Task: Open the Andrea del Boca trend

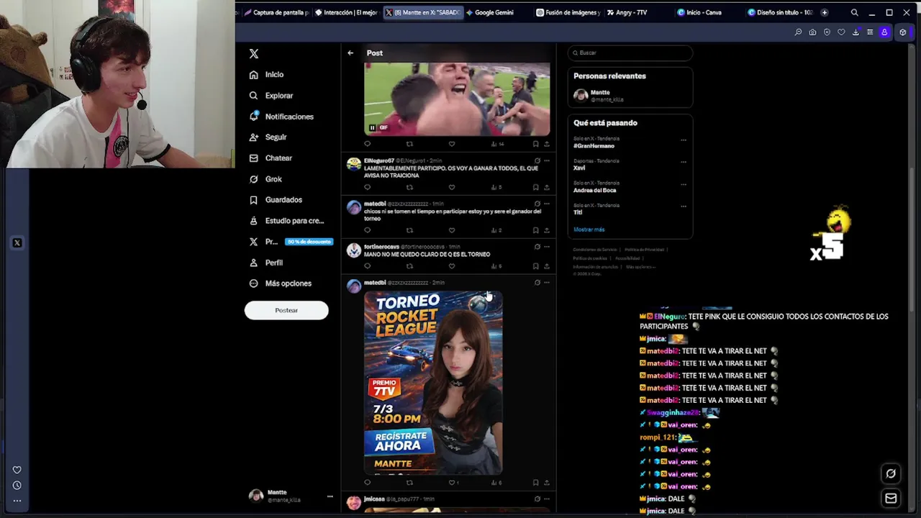Action: point(594,191)
